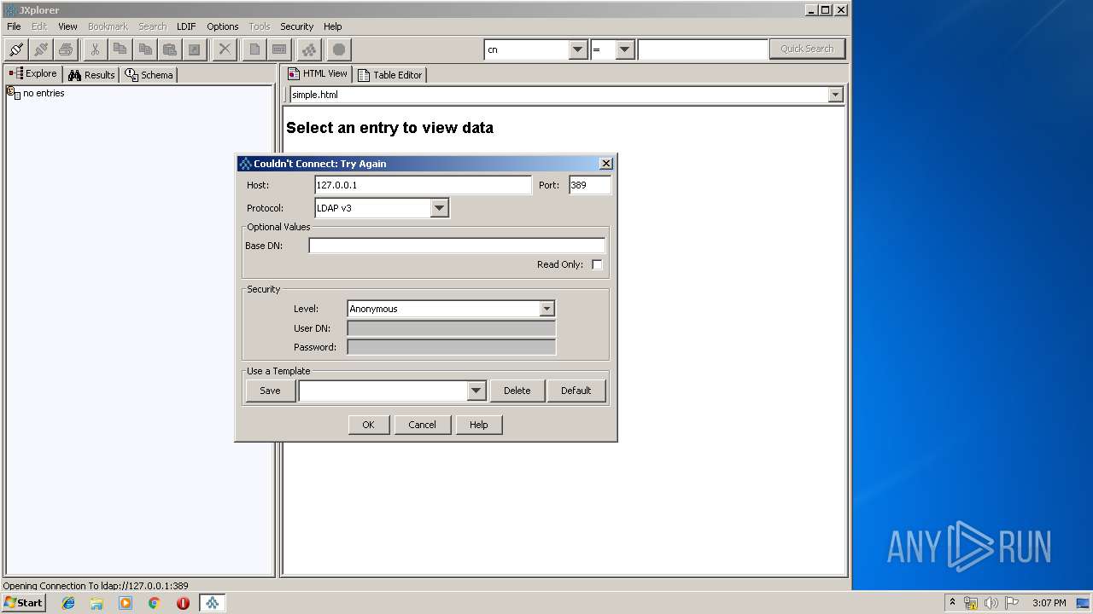The width and height of the screenshot is (1093, 614).
Task: Open the File menu
Action: point(14,26)
